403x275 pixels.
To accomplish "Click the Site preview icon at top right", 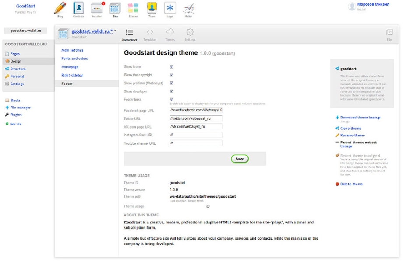I will tap(389, 33).
